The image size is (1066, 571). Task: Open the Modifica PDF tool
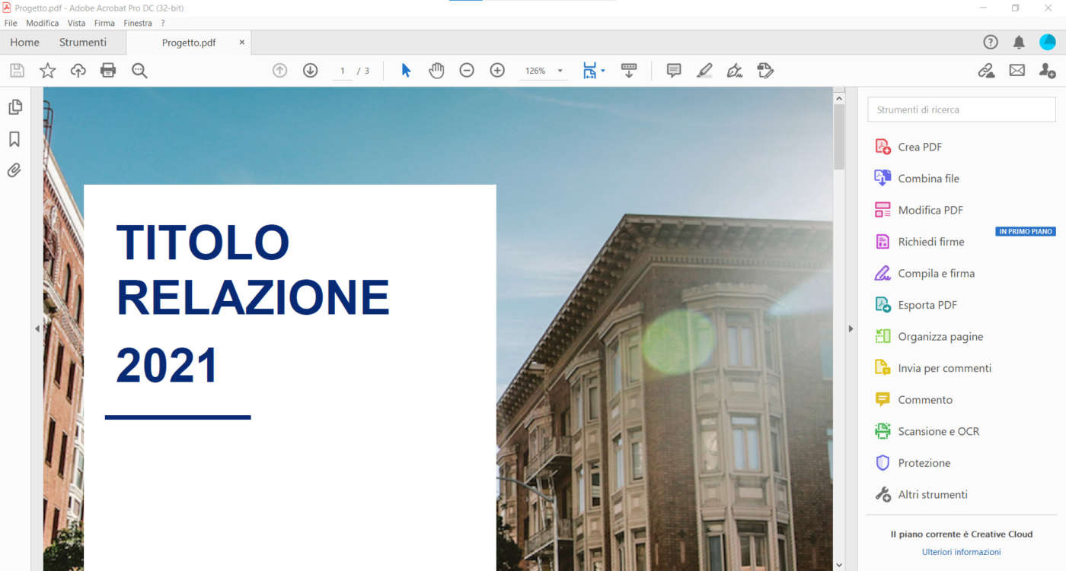[x=930, y=210]
